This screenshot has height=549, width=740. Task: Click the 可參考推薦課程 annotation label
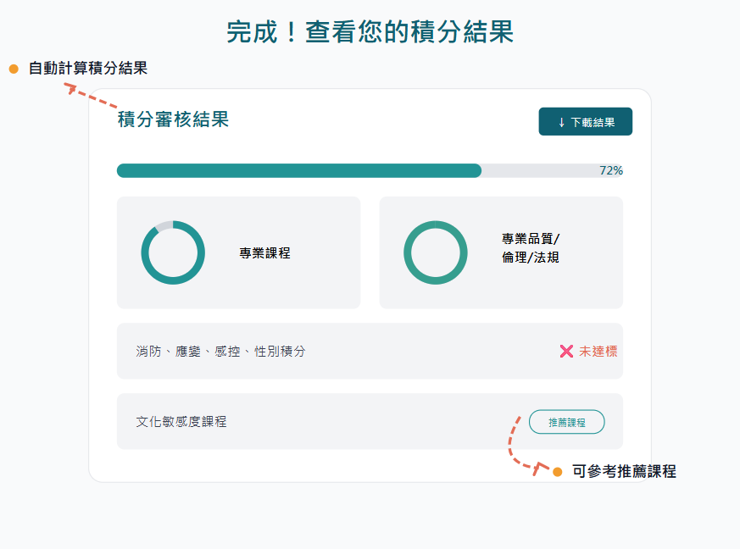[x=624, y=472]
